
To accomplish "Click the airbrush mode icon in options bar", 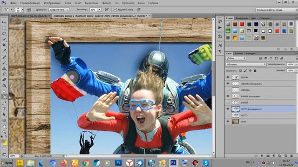I will coord(107,9).
